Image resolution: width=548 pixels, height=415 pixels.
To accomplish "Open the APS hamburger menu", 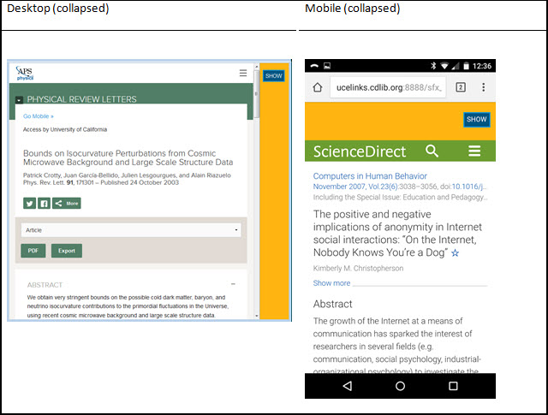I will coord(243,74).
